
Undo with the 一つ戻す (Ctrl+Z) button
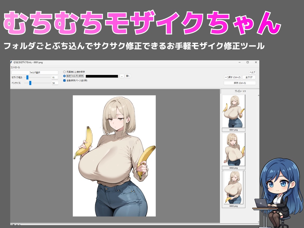[233, 77]
